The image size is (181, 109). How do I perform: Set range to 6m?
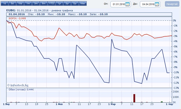tap(44, 3)
